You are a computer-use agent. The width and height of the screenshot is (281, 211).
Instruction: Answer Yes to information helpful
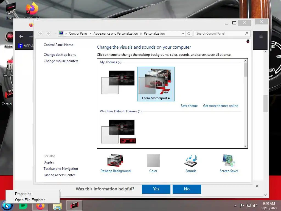pyautogui.click(x=156, y=189)
